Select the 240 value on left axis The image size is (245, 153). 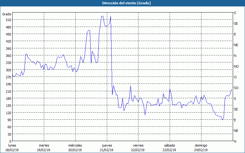coord(8,84)
